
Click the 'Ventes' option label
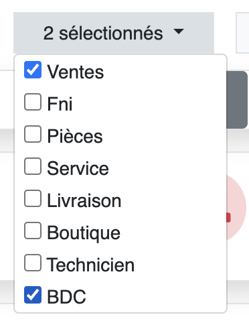76,72
